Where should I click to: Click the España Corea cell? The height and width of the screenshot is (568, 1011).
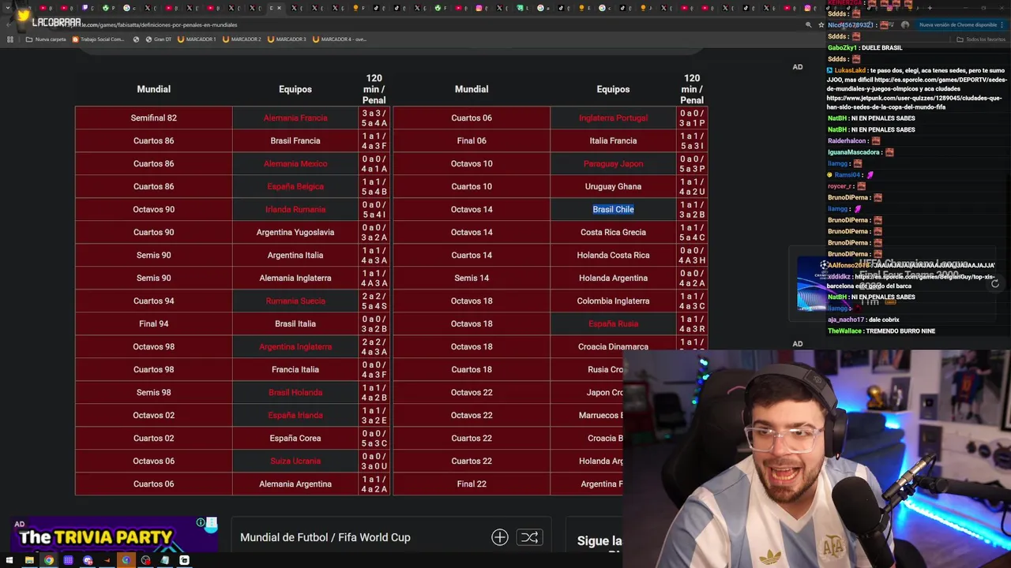295,438
